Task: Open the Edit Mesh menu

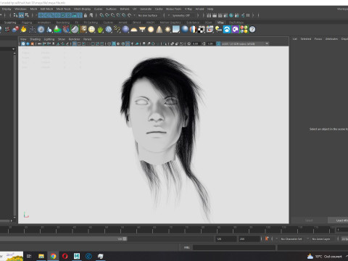Action: 46,9
